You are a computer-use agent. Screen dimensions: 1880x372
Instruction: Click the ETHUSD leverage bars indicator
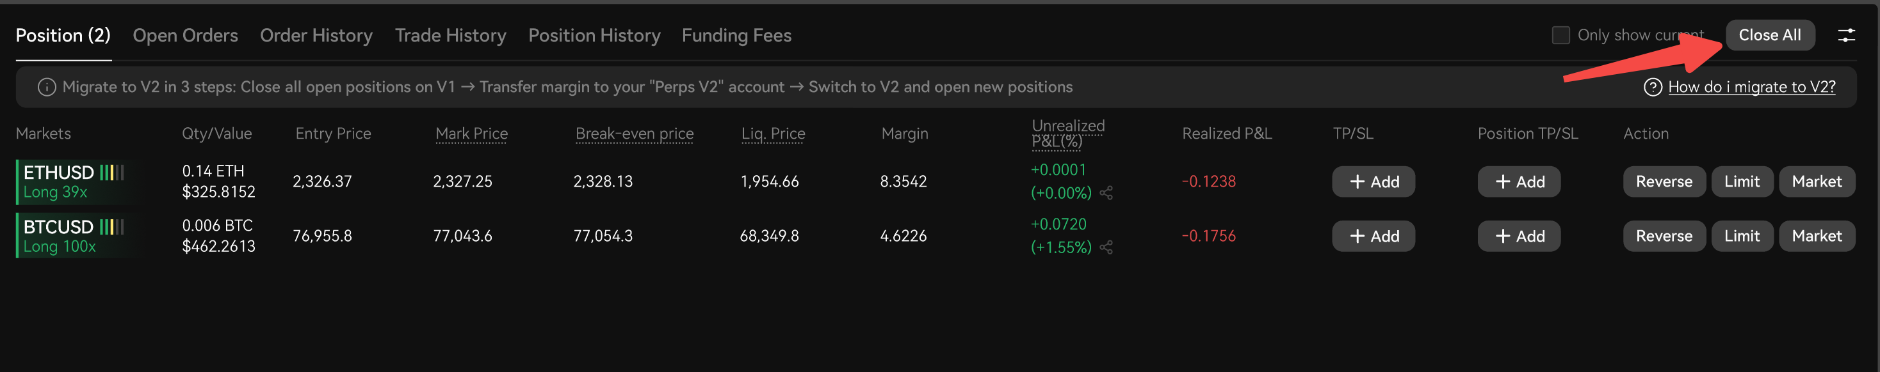click(111, 173)
